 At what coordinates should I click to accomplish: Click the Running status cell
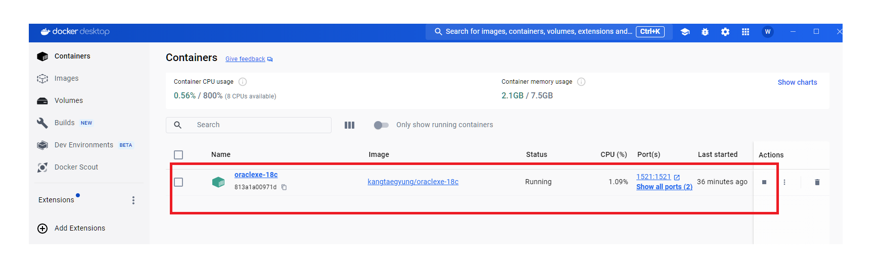[538, 182]
